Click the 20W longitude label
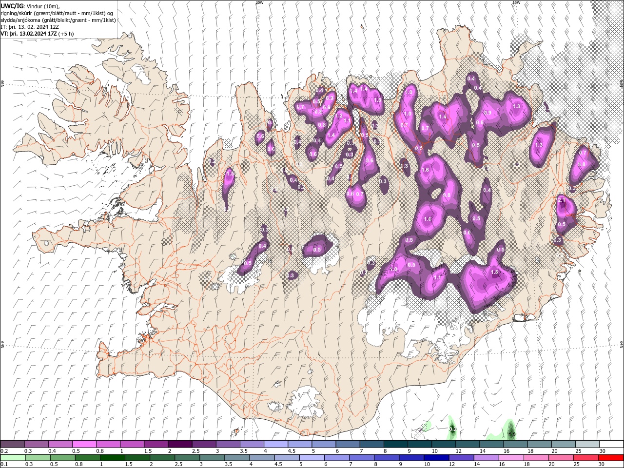 (259, 2)
